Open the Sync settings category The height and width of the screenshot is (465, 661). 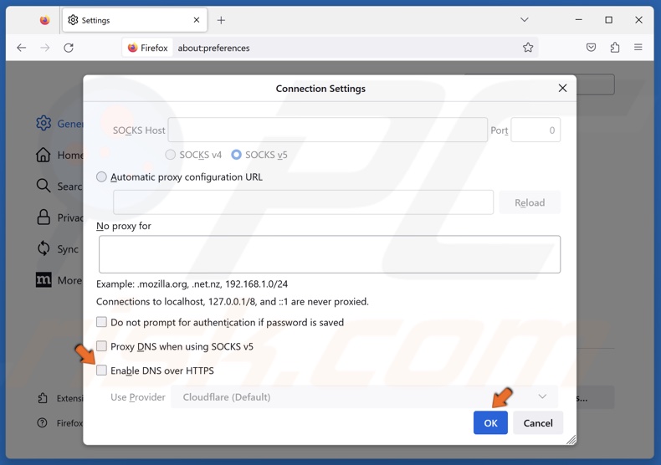58,249
